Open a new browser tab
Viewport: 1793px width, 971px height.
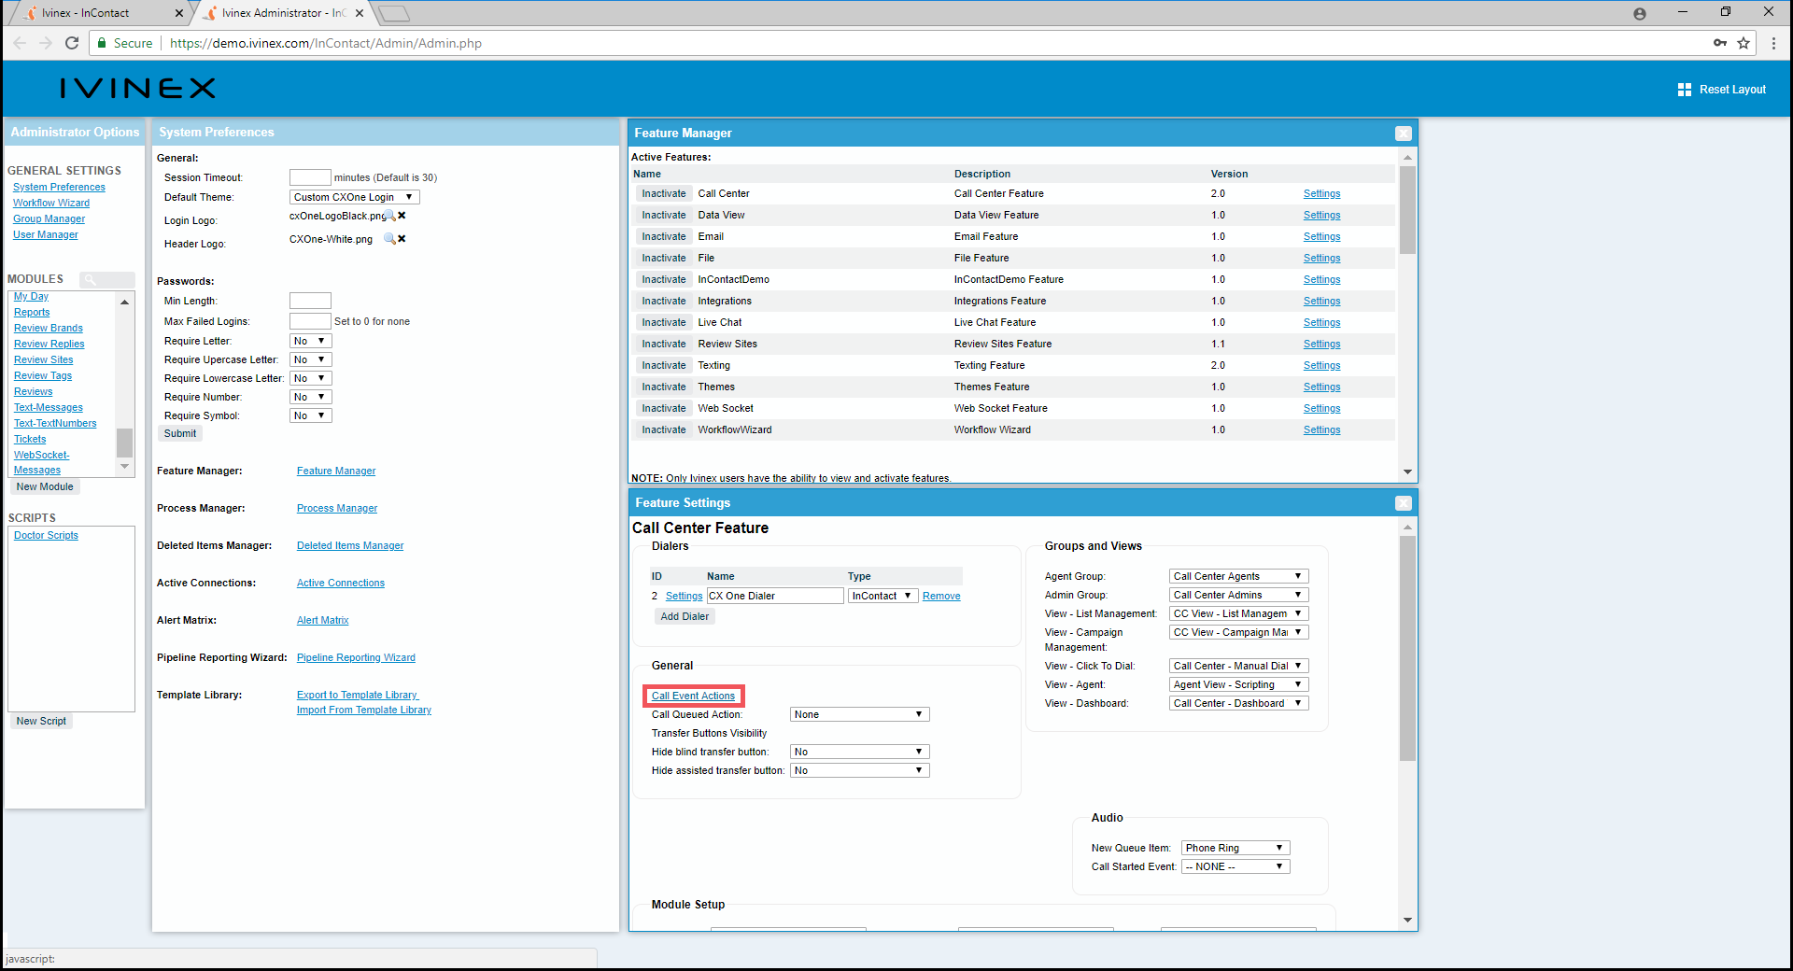[394, 13]
